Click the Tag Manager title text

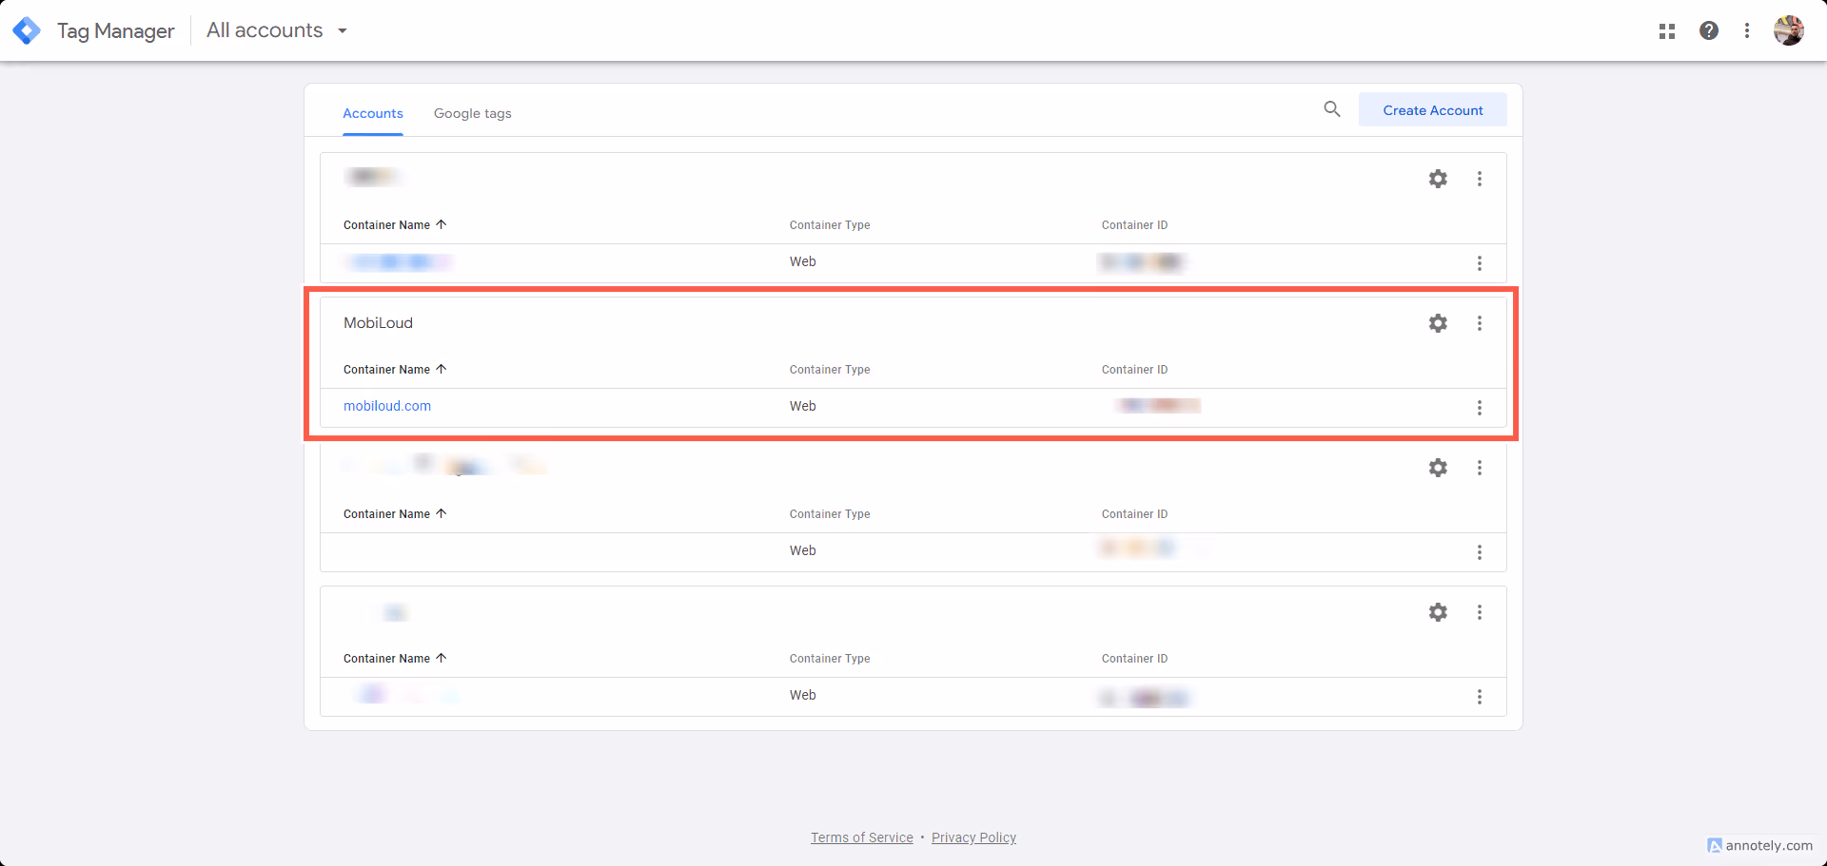coord(116,30)
